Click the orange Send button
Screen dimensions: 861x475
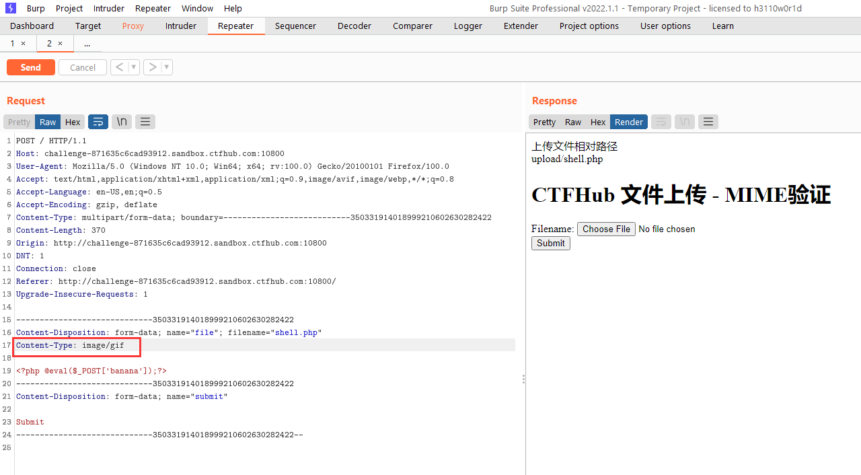pos(31,67)
